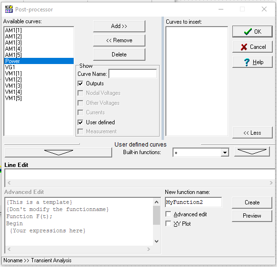
Task: Select VG1 in Available curves
Action: click(x=38, y=67)
